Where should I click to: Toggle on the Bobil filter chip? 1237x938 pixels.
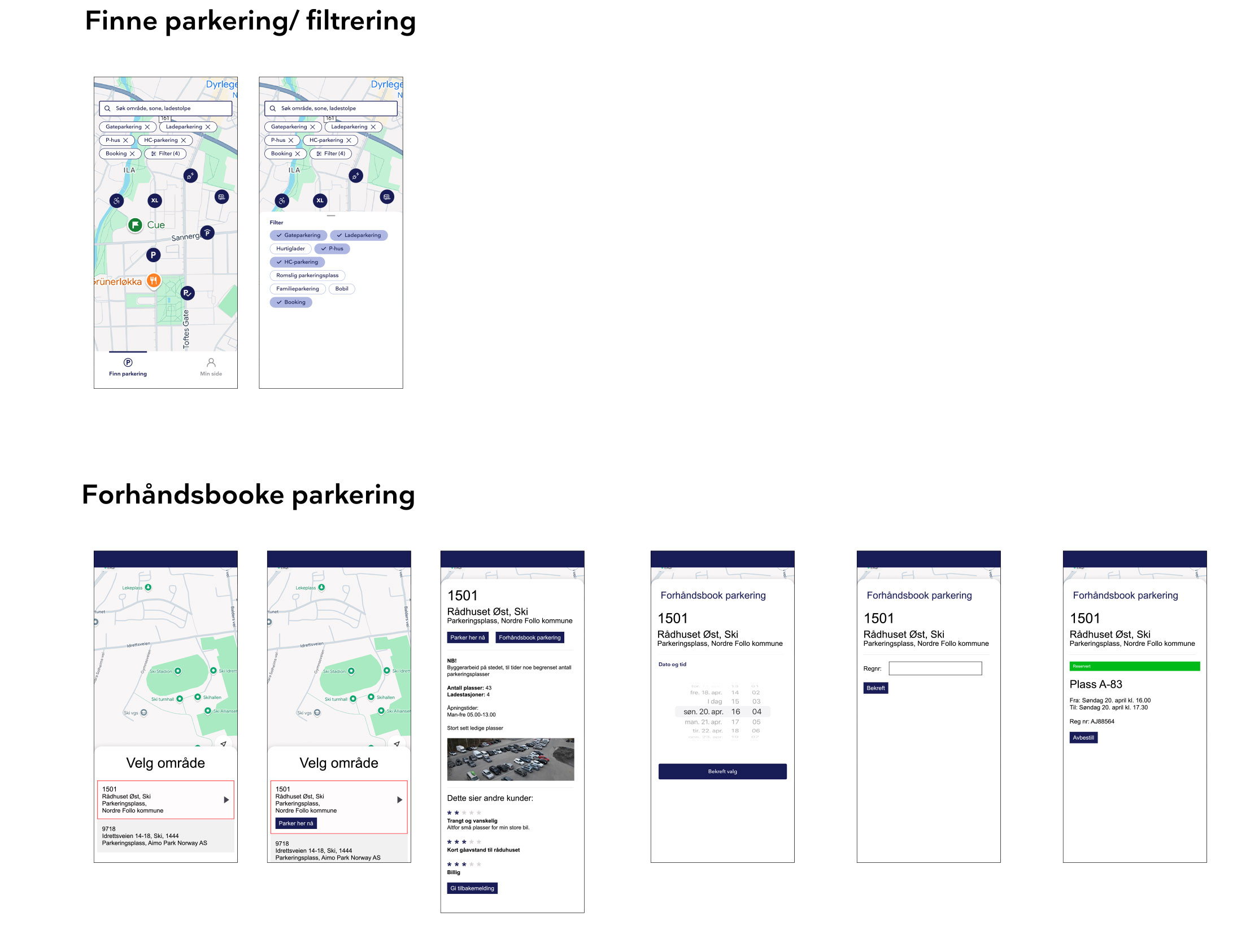pyautogui.click(x=341, y=289)
